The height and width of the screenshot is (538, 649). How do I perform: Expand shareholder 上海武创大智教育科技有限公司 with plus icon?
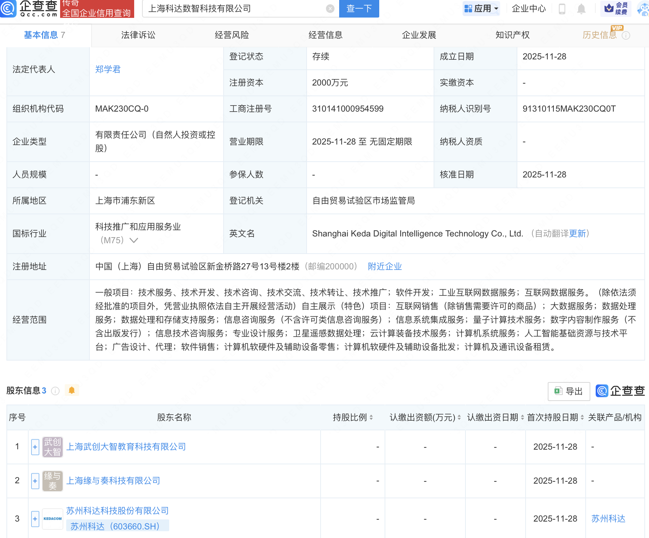(35, 447)
